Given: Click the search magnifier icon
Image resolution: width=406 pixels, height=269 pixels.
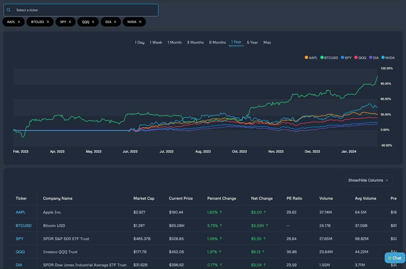Looking at the screenshot, I should (x=9, y=10).
